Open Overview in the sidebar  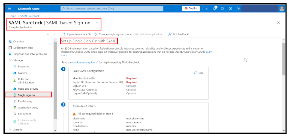[x=19, y=42]
